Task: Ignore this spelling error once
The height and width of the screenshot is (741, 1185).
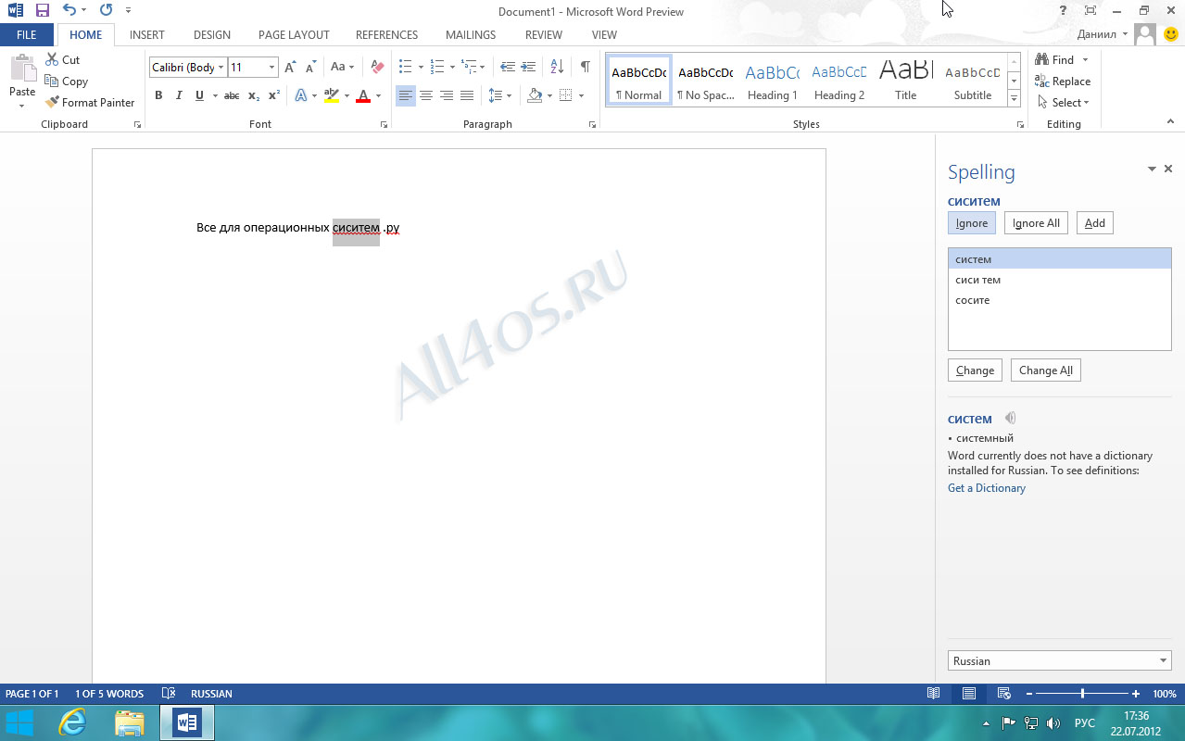Action: pos(972,223)
